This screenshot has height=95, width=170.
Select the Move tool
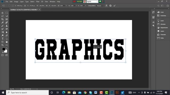2,13
